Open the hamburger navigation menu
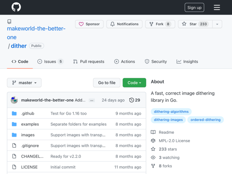 coord(217,7)
